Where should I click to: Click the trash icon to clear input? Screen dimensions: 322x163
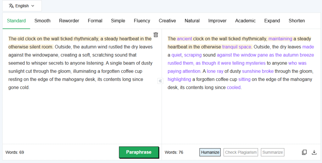pos(156,35)
